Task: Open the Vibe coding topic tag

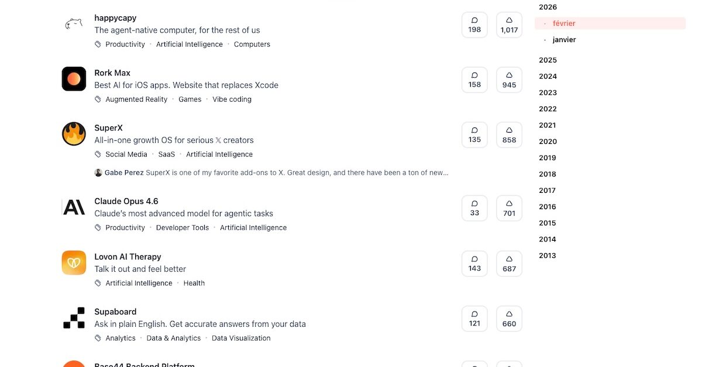Action: 232,99
